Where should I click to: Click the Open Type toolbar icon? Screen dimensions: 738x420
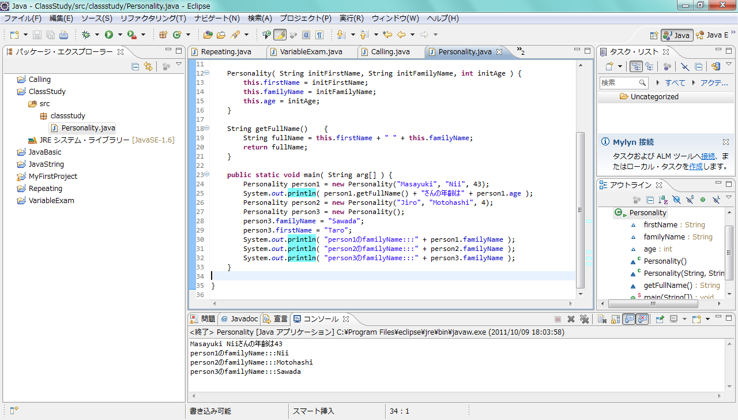(x=208, y=35)
